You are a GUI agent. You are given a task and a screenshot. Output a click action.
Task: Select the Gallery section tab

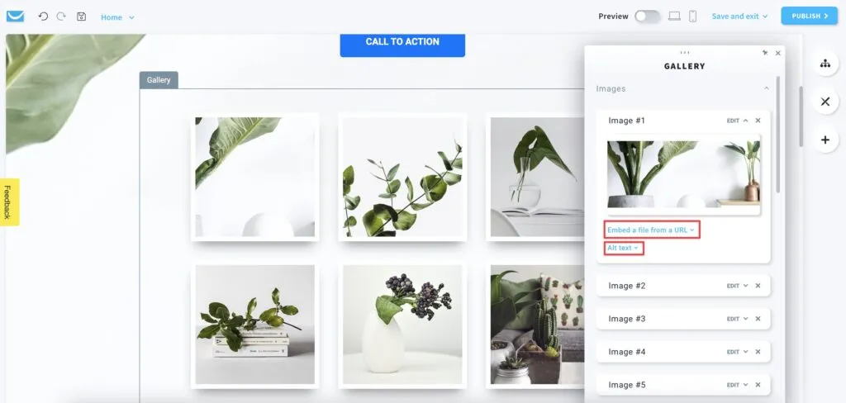[x=159, y=80]
